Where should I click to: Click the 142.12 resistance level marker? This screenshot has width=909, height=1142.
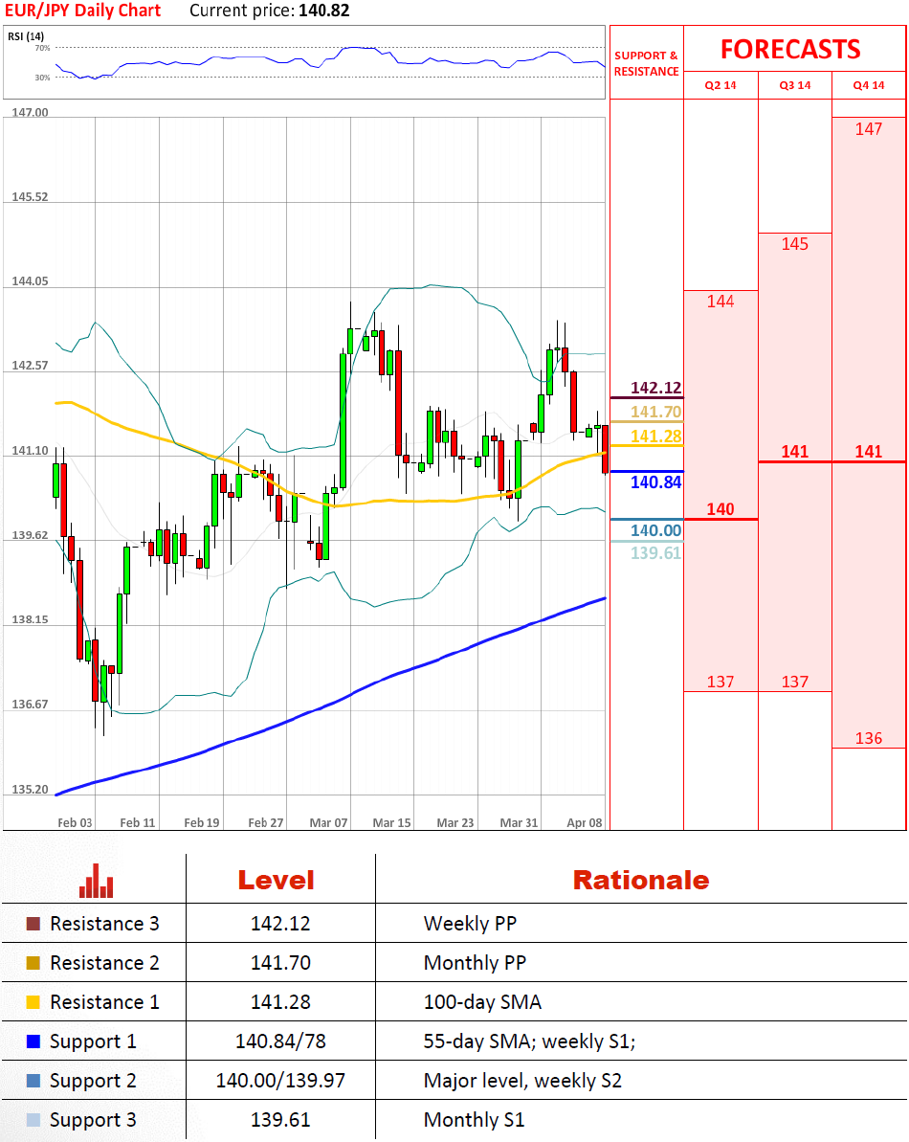pos(655,388)
